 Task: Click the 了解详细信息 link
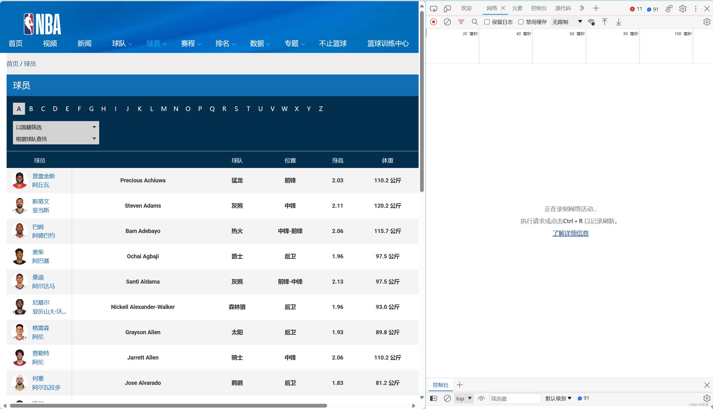570,233
